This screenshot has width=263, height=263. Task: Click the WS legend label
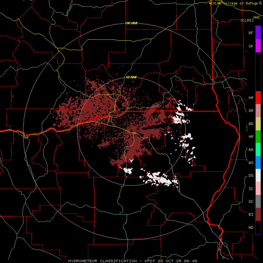tap(251, 163)
